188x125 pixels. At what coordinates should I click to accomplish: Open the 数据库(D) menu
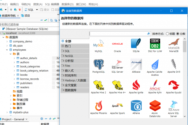click(x=67, y=4)
